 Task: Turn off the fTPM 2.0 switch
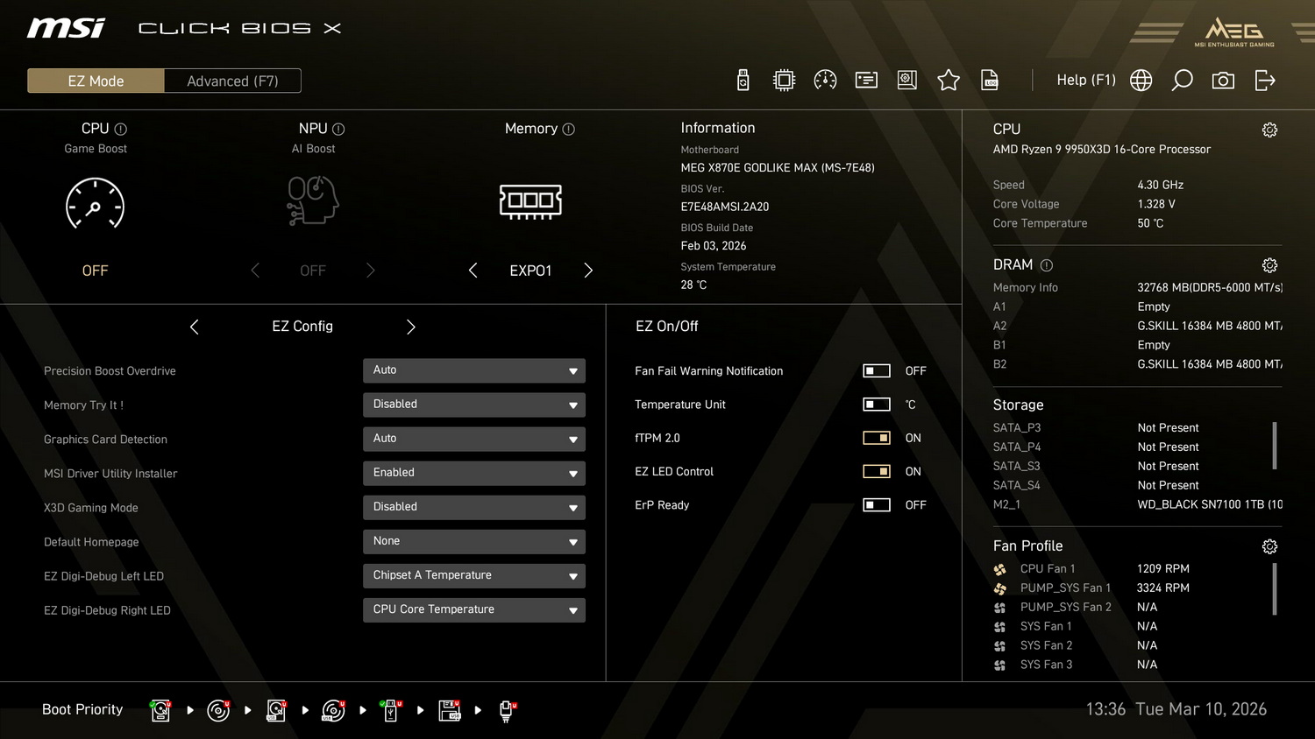(x=877, y=438)
